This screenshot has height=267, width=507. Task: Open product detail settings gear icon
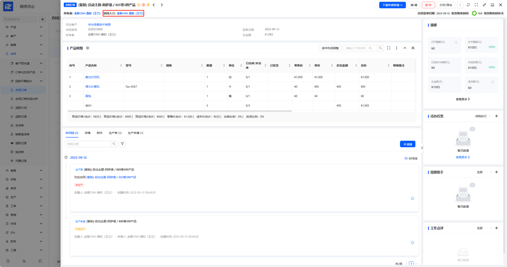[x=88, y=48]
